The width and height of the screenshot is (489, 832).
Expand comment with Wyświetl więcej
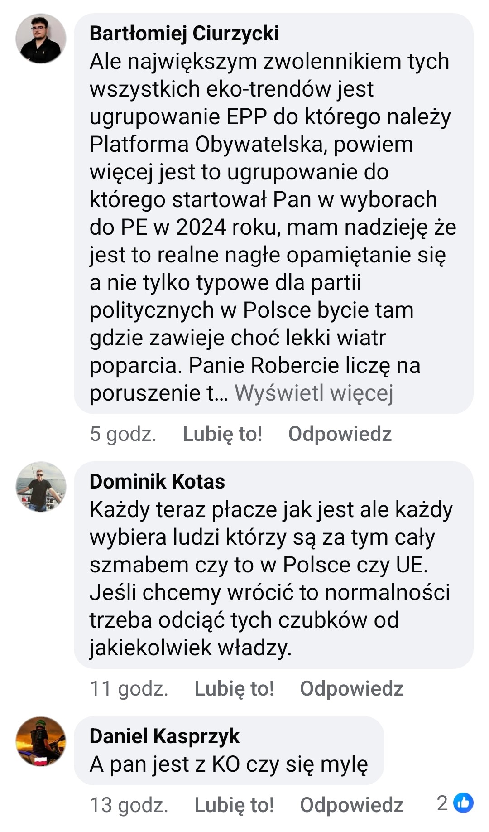[314, 393]
